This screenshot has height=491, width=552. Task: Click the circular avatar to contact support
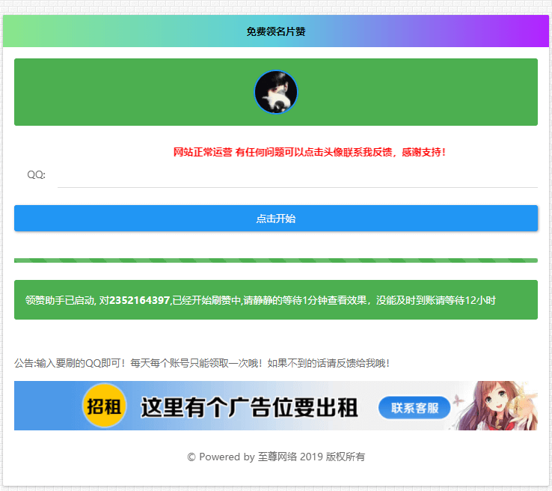(276, 92)
